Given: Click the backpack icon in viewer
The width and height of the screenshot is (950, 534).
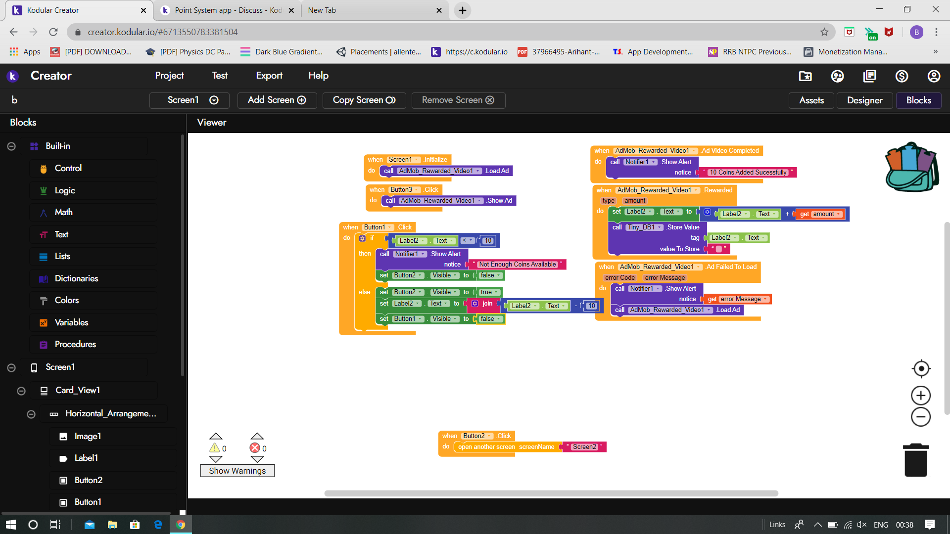Looking at the screenshot, I should [x=911, y=167].
